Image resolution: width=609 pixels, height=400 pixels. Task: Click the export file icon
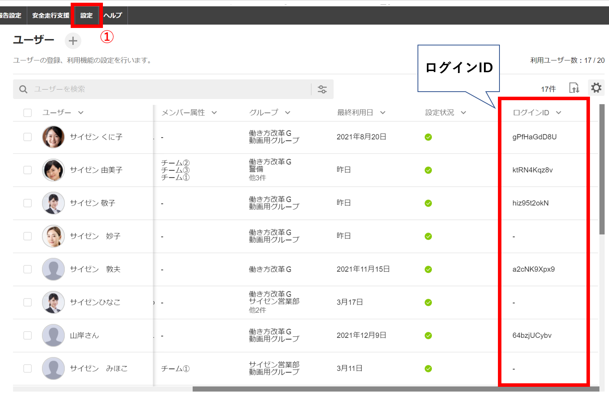coord(574,88)
